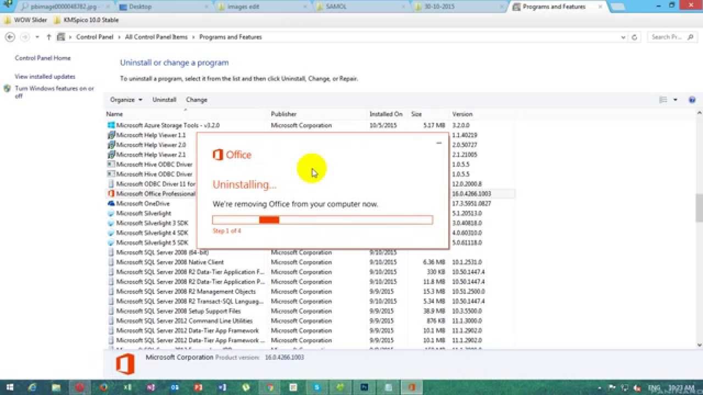
Task: Click the All Control Panel Items breadcrumb
Action: pyautogui.click(x=156, y=37)
